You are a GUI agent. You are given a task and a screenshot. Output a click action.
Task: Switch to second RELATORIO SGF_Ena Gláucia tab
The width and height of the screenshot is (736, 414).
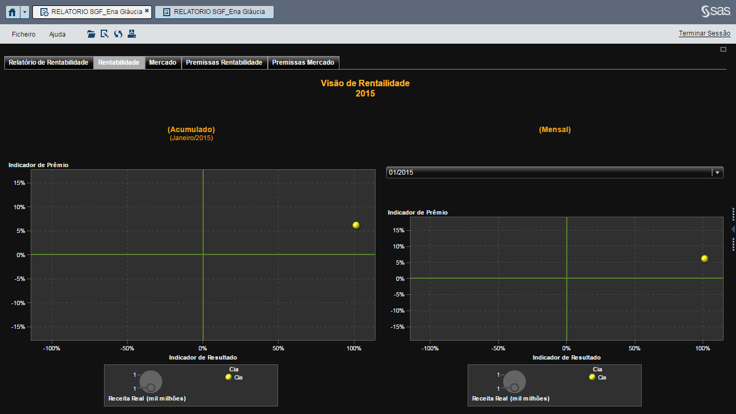coord(214,12)
